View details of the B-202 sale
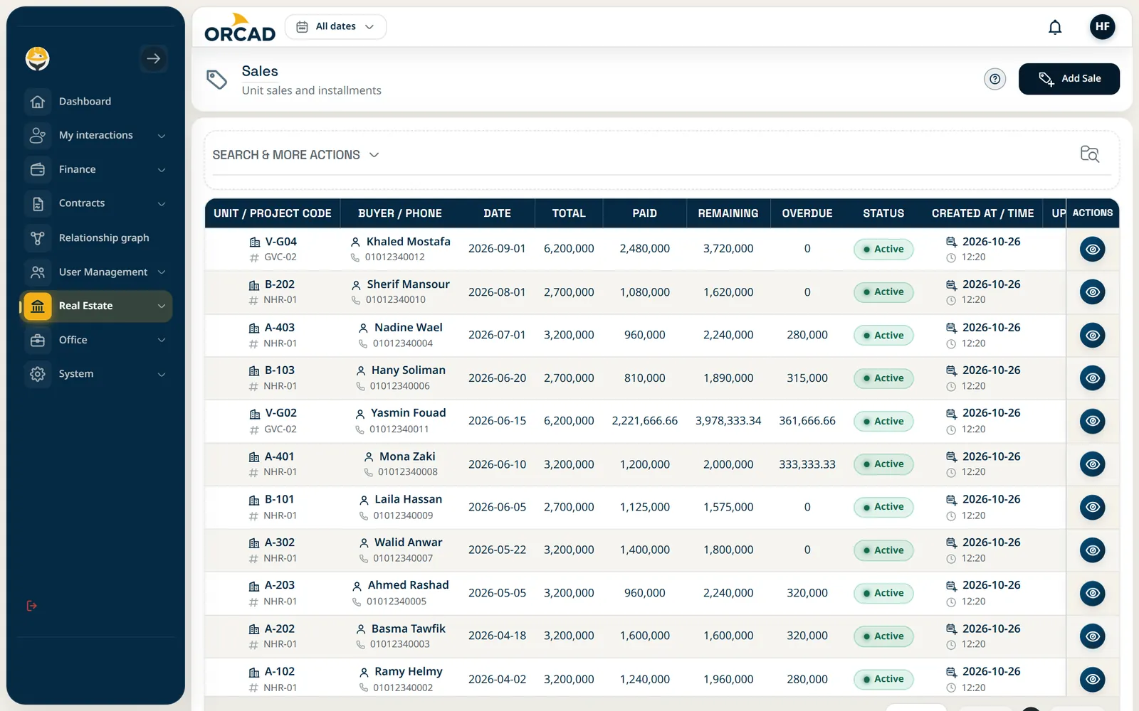The image size is (1139, 711). pyautogui.click(x=1093, y=292)
